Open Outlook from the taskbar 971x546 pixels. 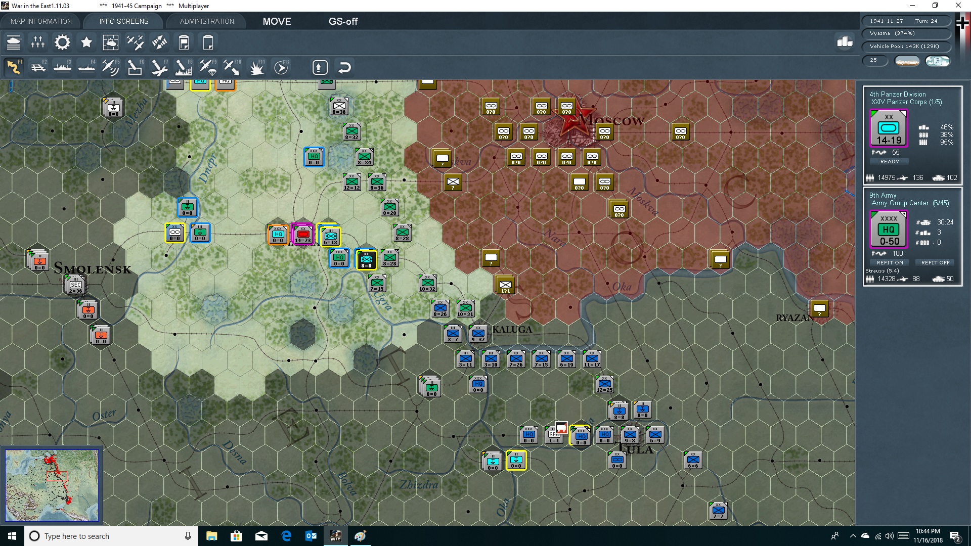tap(311, 536)
